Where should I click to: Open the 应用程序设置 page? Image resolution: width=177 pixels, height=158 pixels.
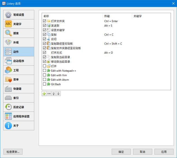coord(19,116)
